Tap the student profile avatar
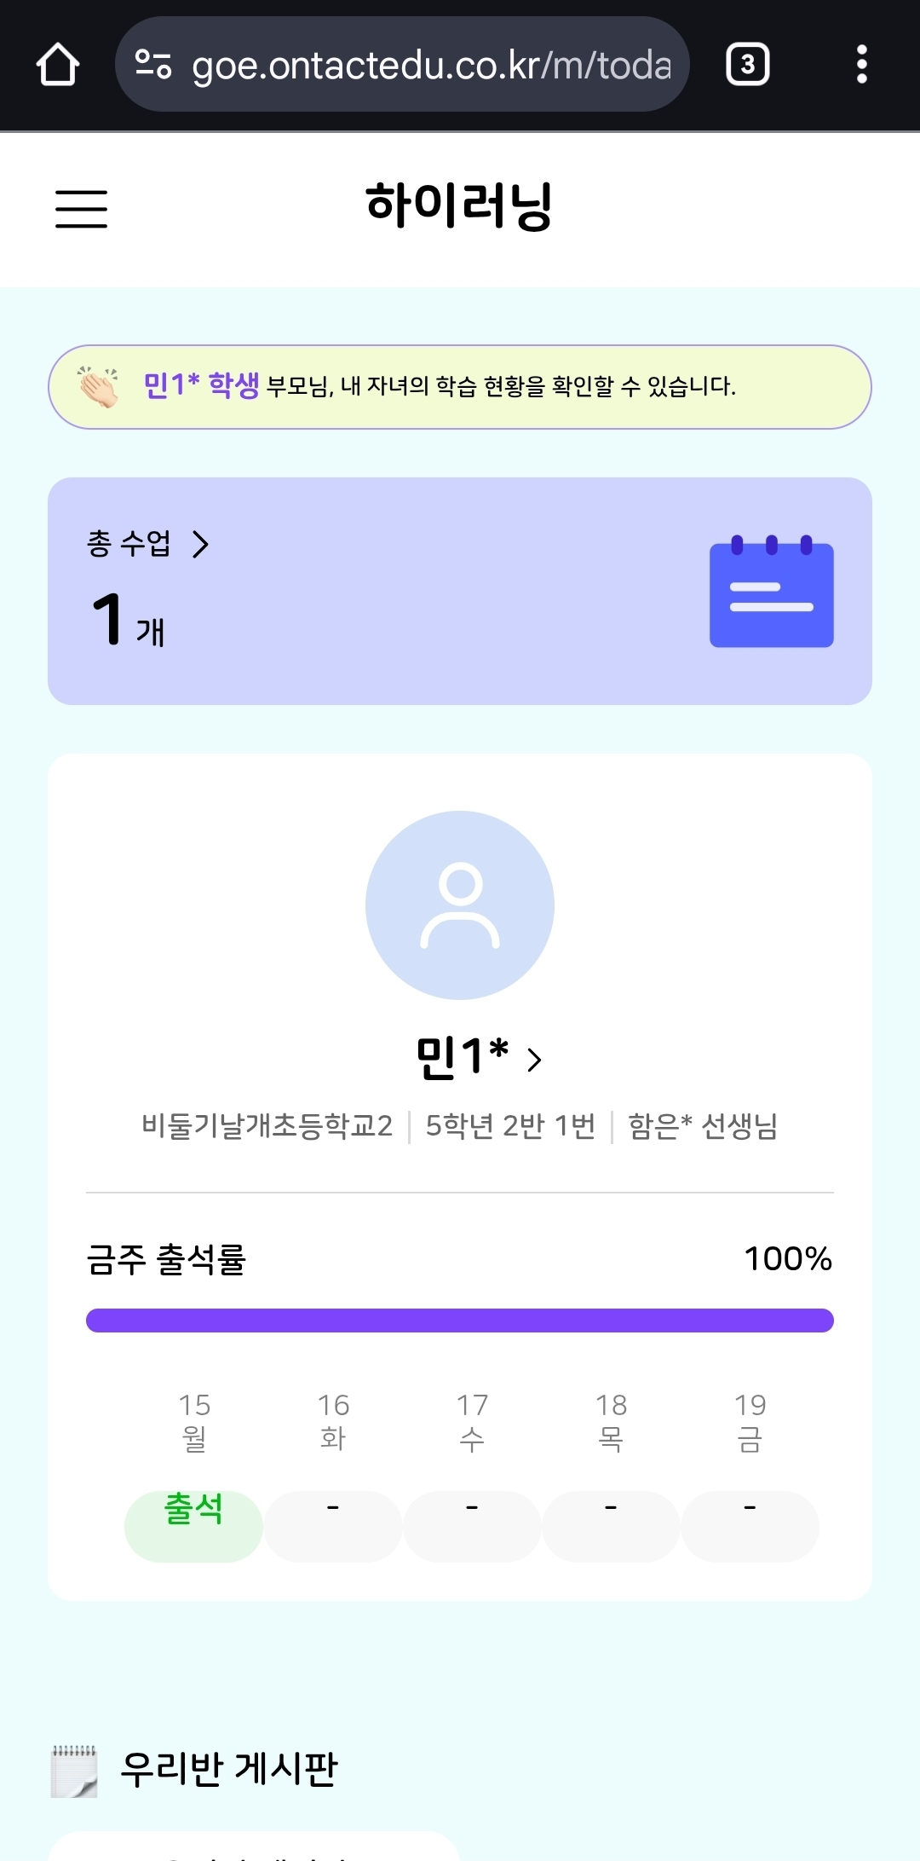 [460, 904]
